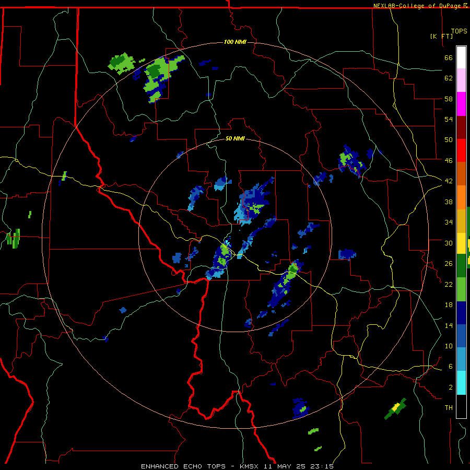Image resolution: width=470 pixels, height=470 pixels.
Task: Select the navy 14-18 kft swatch
Action: click(x=461, y=313)
